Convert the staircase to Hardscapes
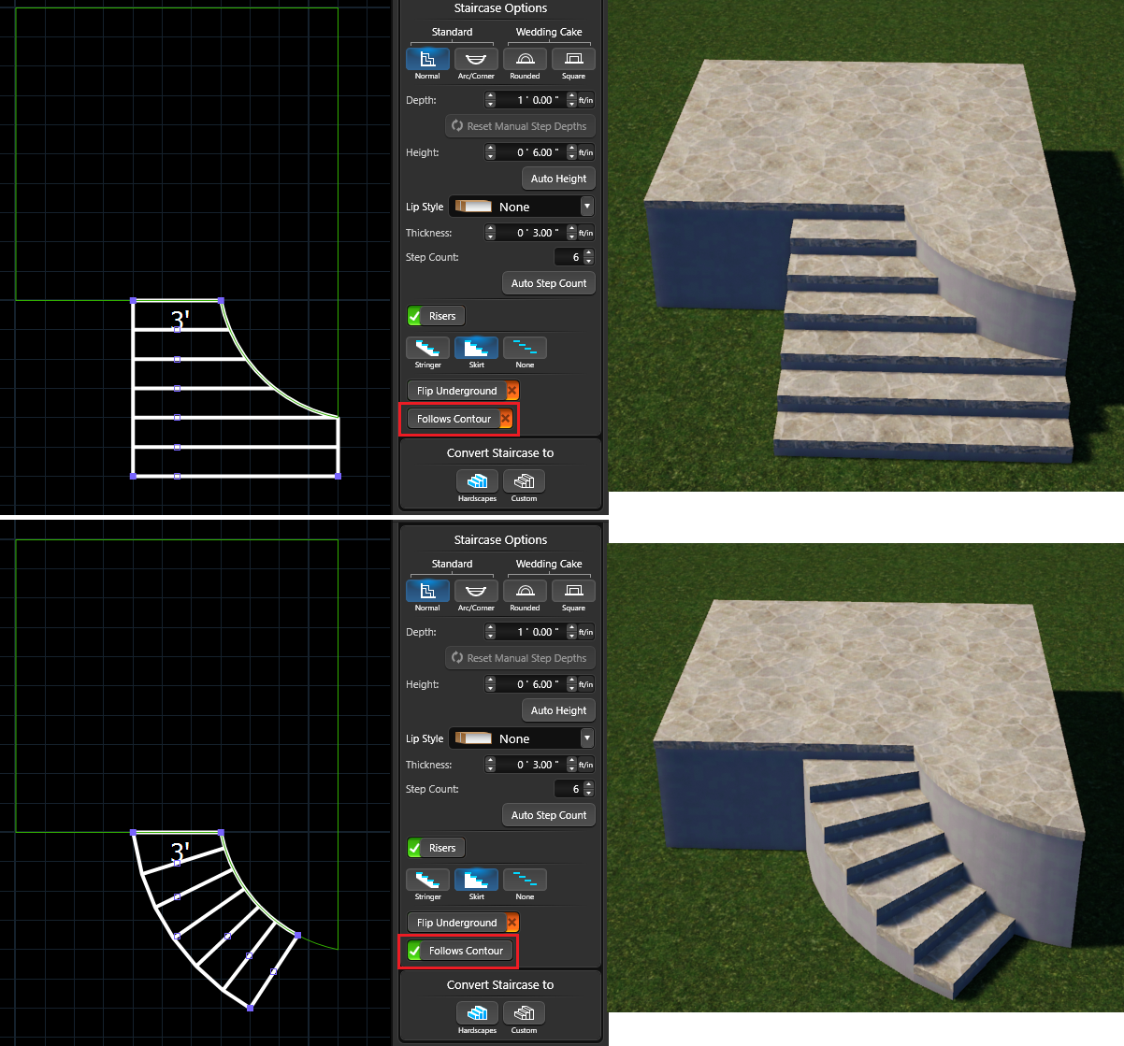Screen dimensions: 1124x1046 tap(477, 480)
